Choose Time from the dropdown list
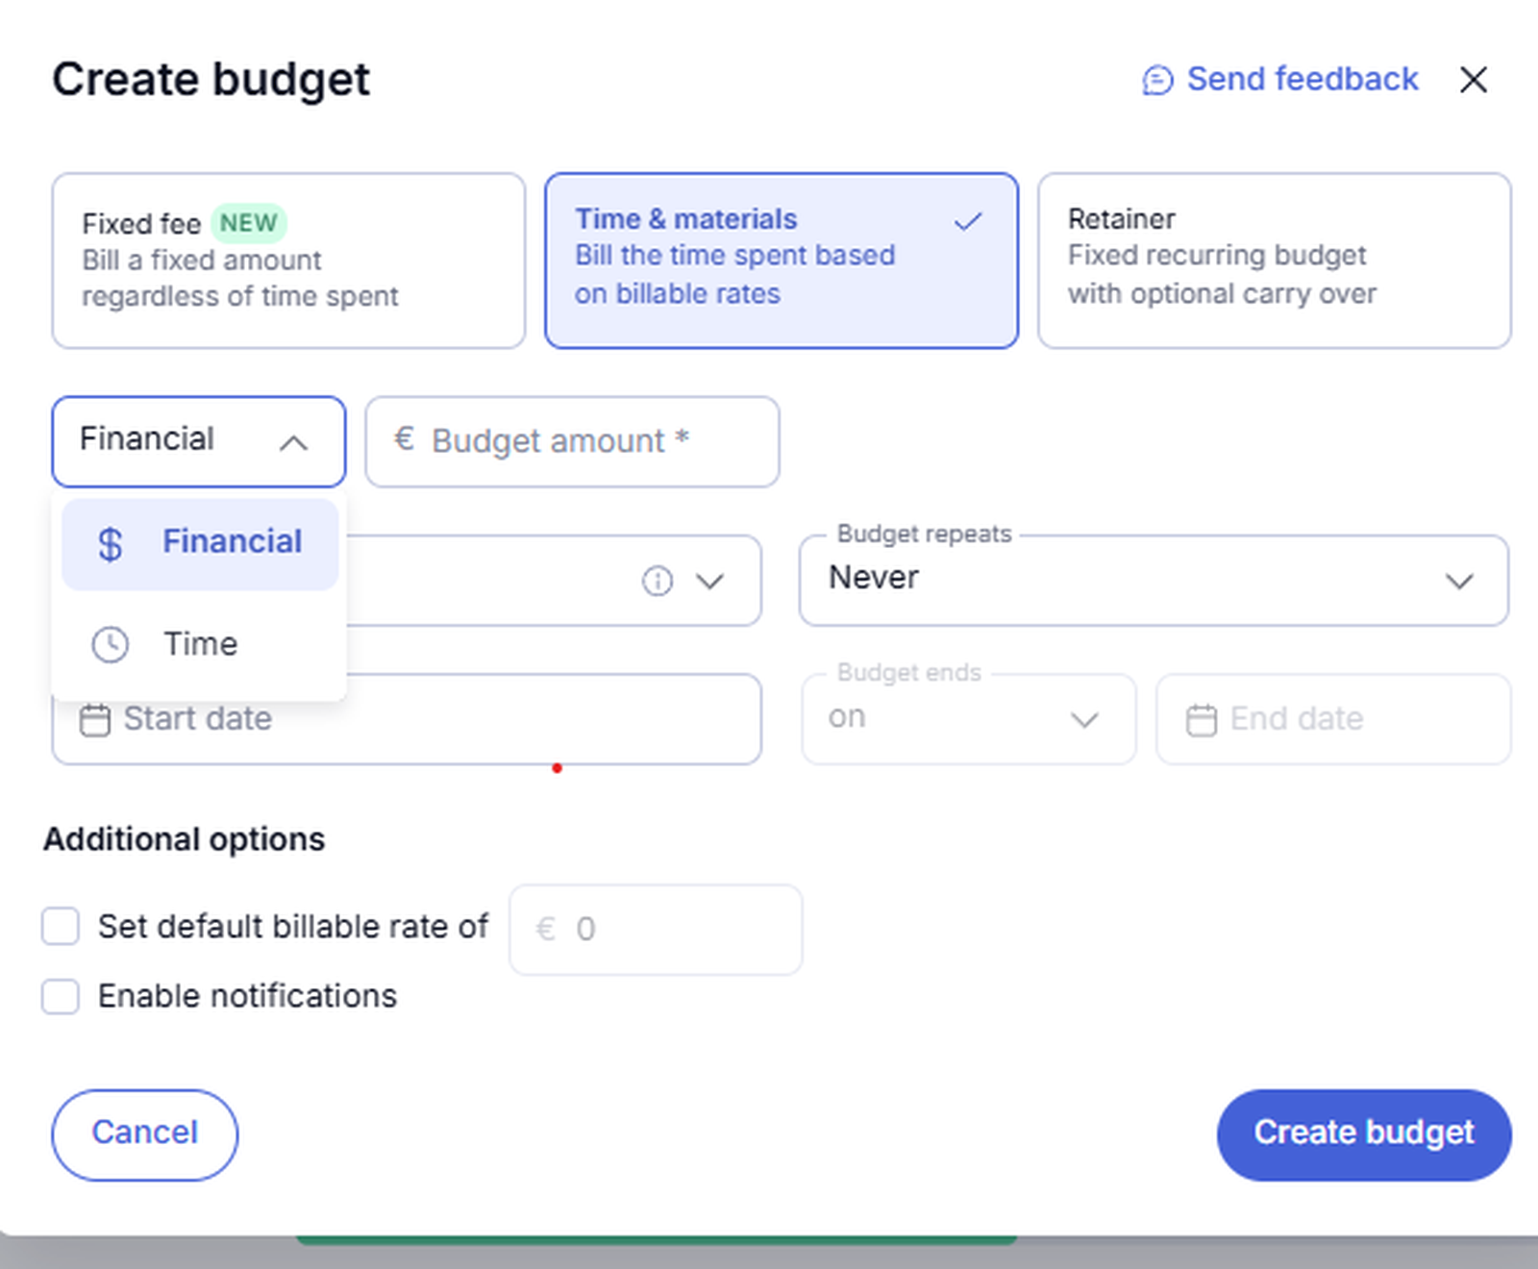 (x=200, y=644)
